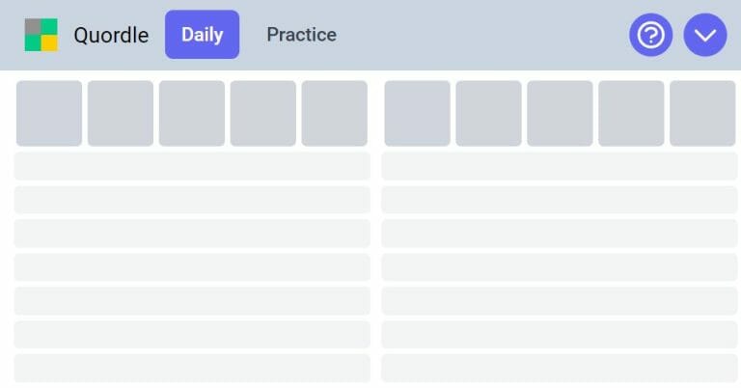
Task: Switch to the Daily tab
Action: 203,35
